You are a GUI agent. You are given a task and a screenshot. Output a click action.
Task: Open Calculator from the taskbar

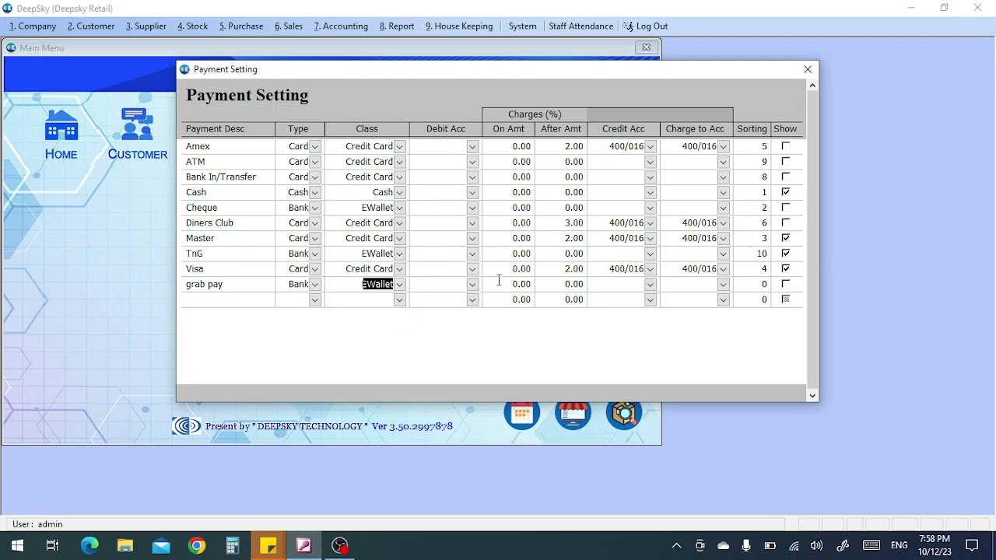233,546
